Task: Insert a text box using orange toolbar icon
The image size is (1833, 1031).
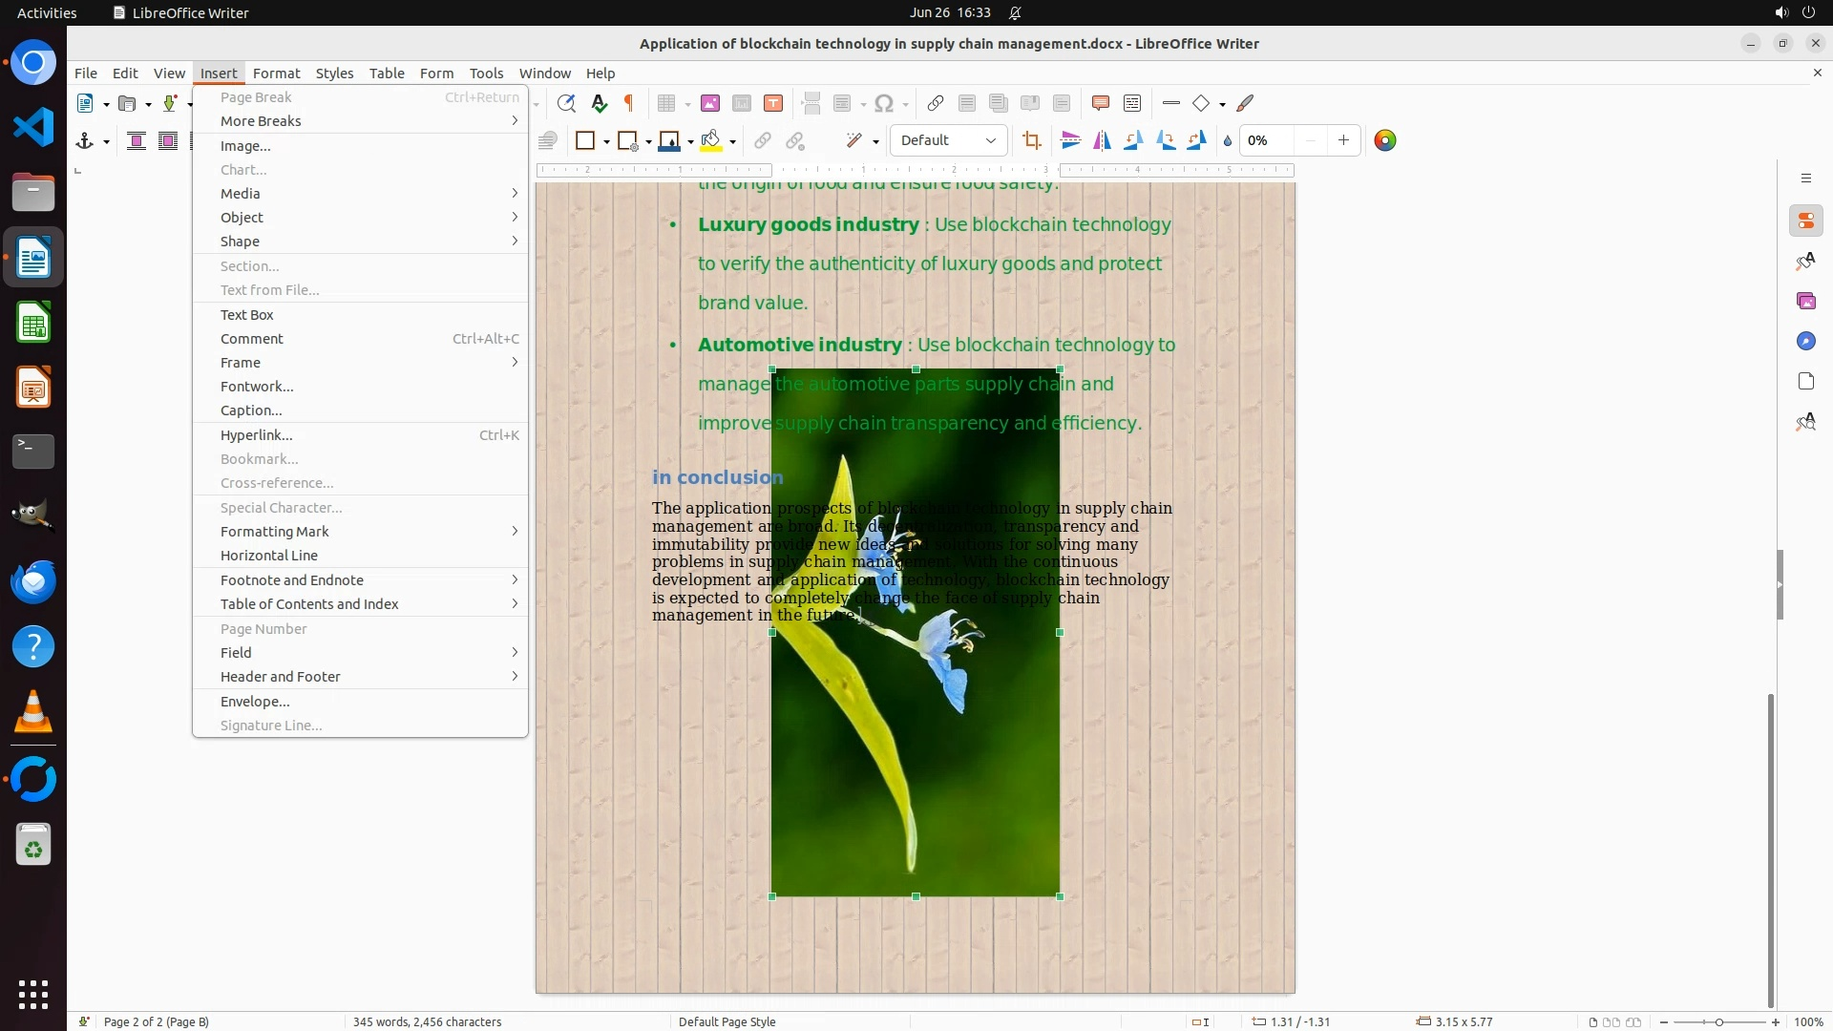Action: (773, 103)
